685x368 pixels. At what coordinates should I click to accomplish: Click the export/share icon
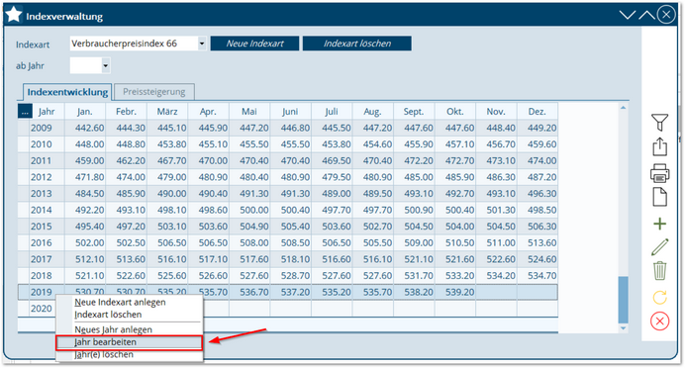click(659, 146)
